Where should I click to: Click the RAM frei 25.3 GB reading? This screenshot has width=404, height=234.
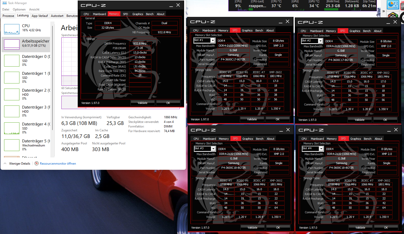pos(333,6)
